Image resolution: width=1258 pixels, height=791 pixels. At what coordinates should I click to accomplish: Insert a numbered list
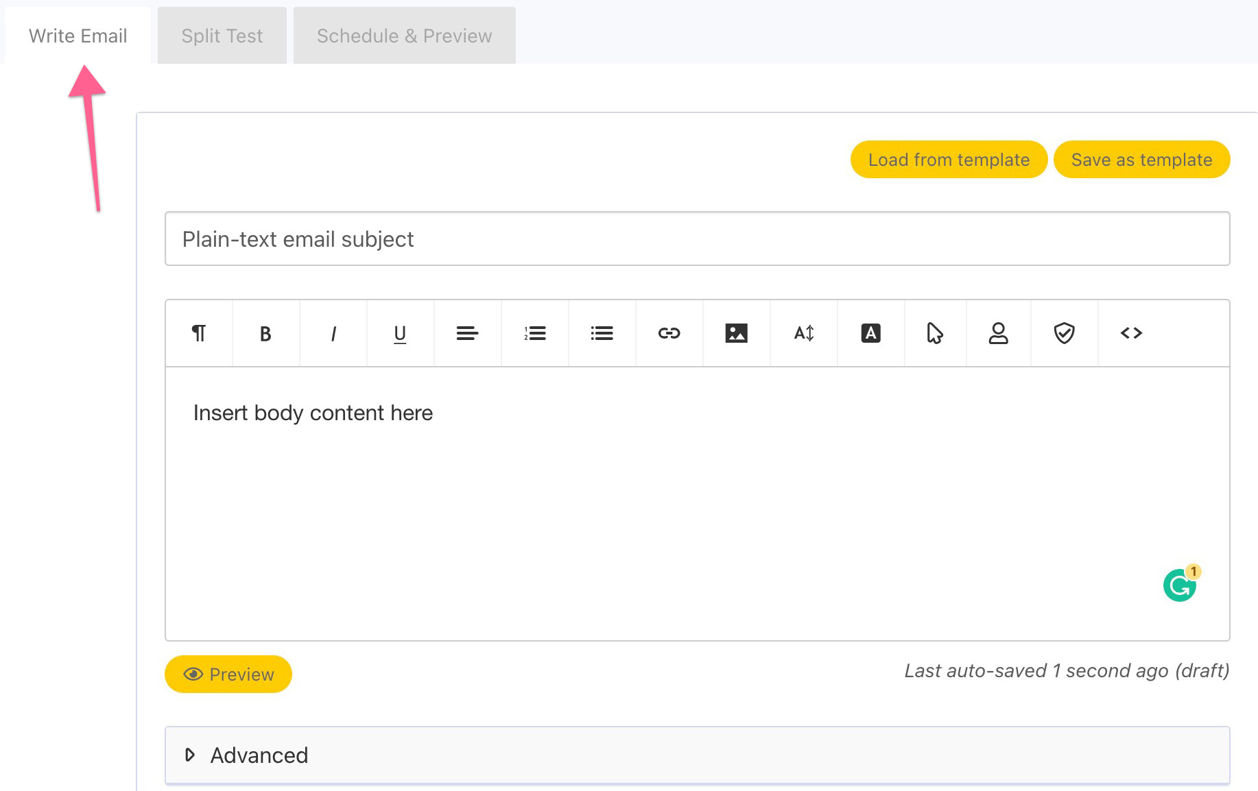pyautogui.click(x=534, y=333)
